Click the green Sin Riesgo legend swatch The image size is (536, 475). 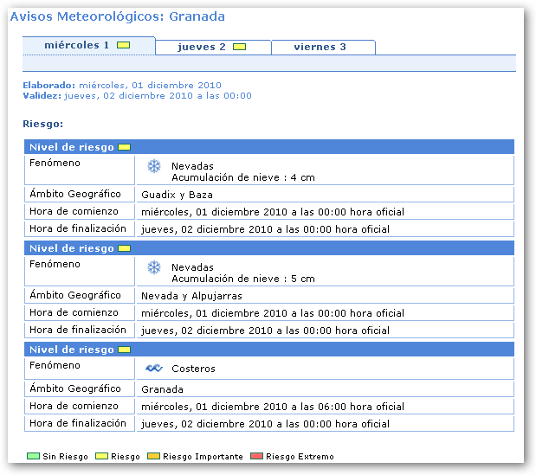tap(33, 456)
